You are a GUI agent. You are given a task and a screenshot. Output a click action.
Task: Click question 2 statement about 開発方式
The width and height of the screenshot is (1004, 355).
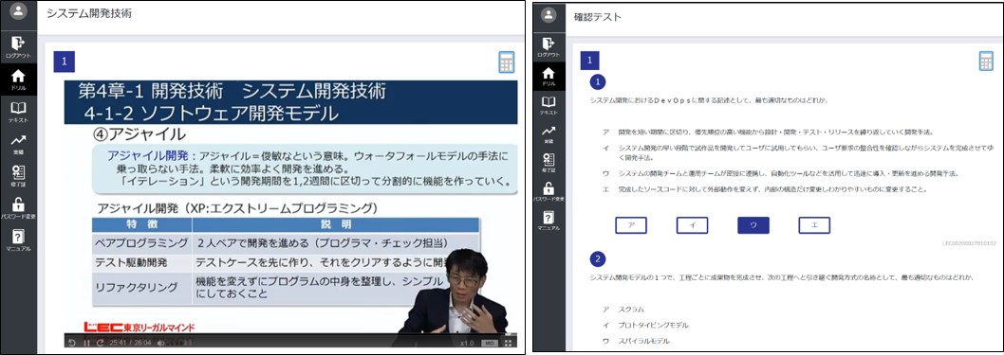pos(782,277)
